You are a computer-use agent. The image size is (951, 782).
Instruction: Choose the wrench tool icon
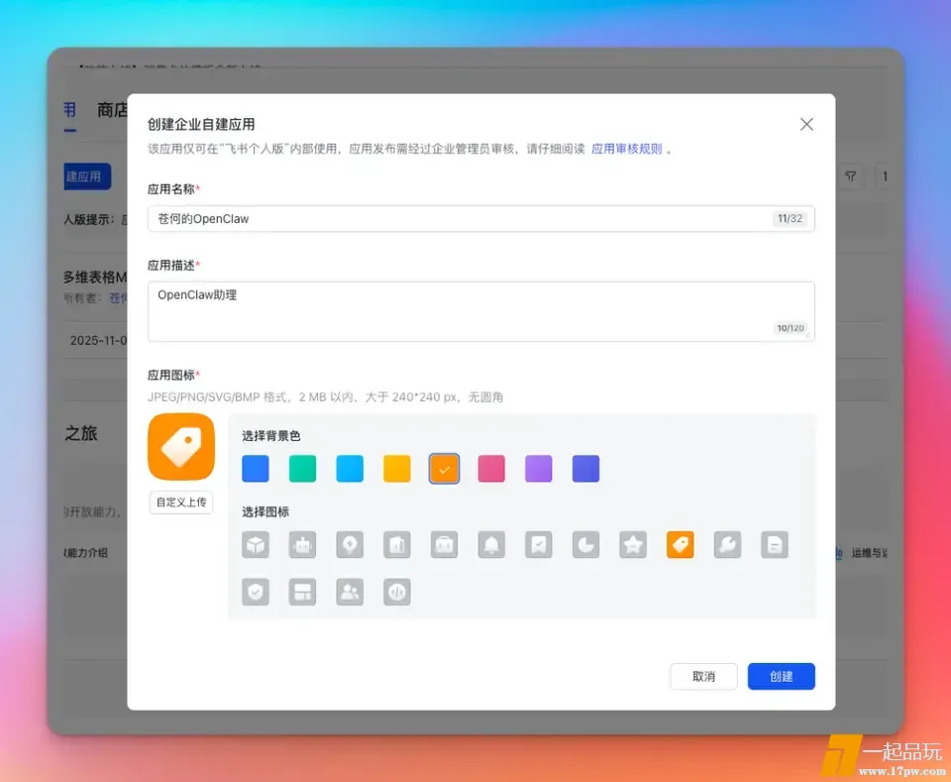pos(727,544)
